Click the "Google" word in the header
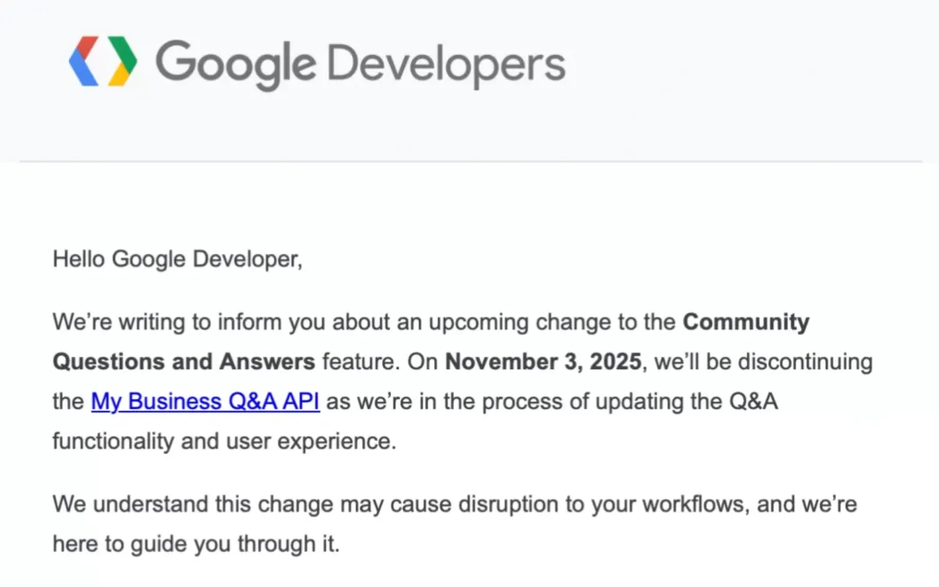The width and height of the screenshot is (939, 587). tap(236, 63)
